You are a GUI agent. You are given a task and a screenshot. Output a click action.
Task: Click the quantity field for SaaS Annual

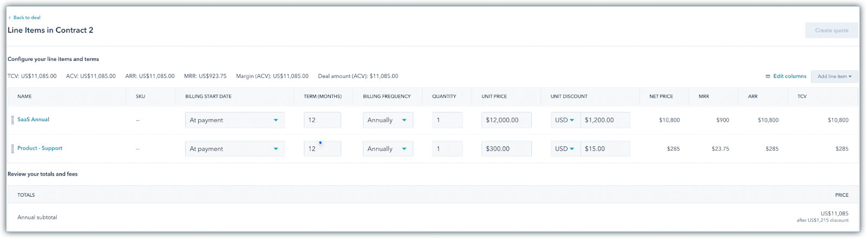coord(447,120)
